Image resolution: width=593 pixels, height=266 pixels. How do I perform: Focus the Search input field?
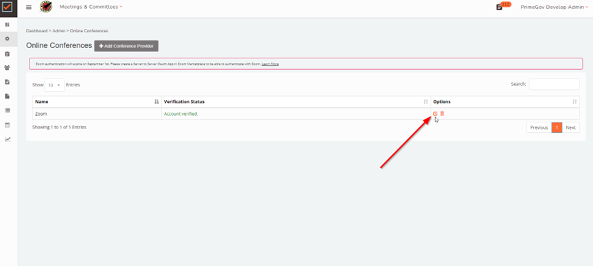click(x=554, y=84)
